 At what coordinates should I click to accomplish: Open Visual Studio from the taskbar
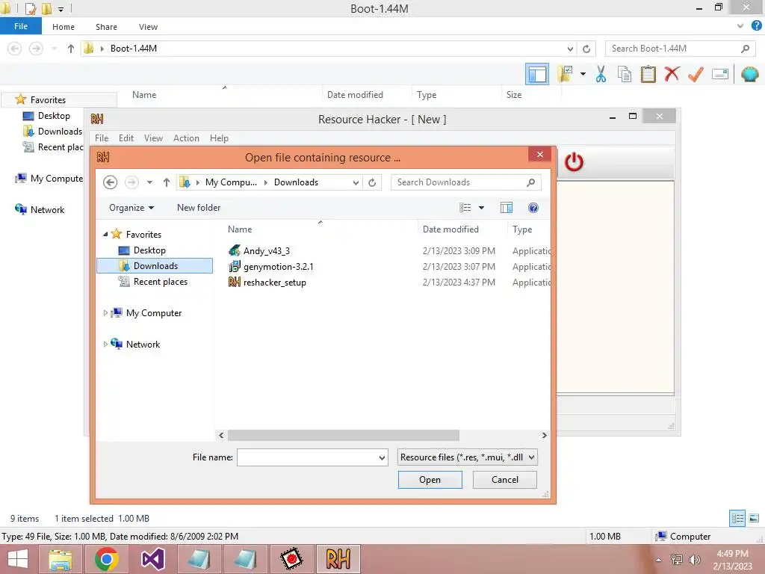pos(152,559)
